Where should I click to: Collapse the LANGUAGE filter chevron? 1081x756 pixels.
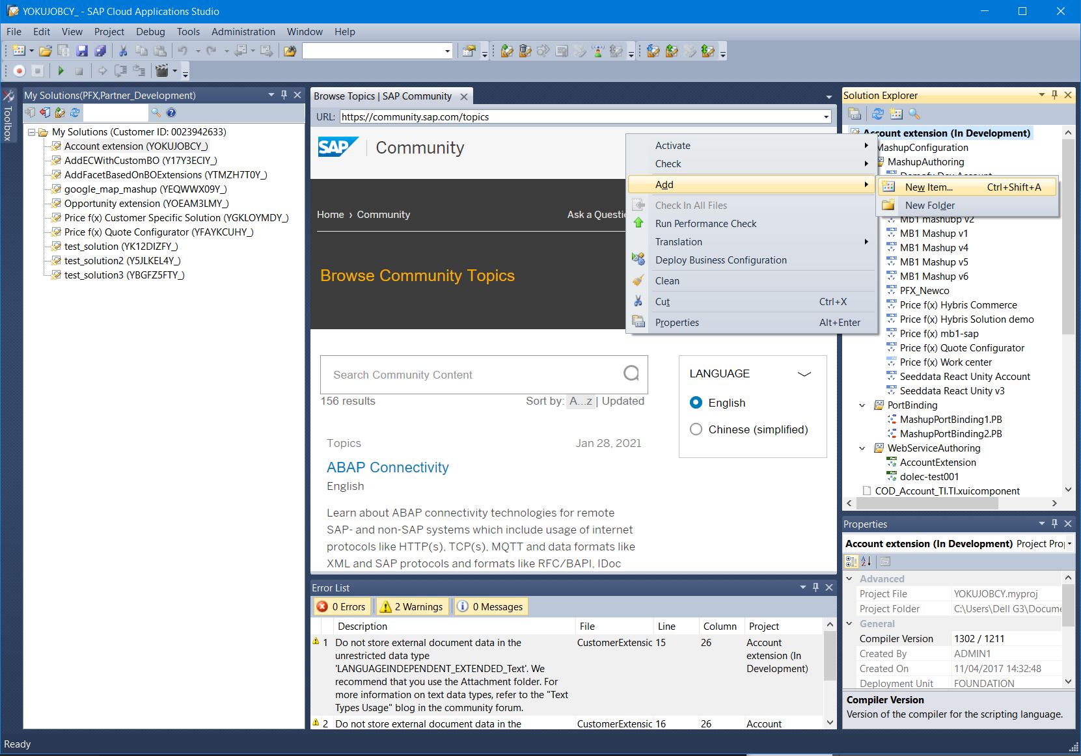point(804,374)
